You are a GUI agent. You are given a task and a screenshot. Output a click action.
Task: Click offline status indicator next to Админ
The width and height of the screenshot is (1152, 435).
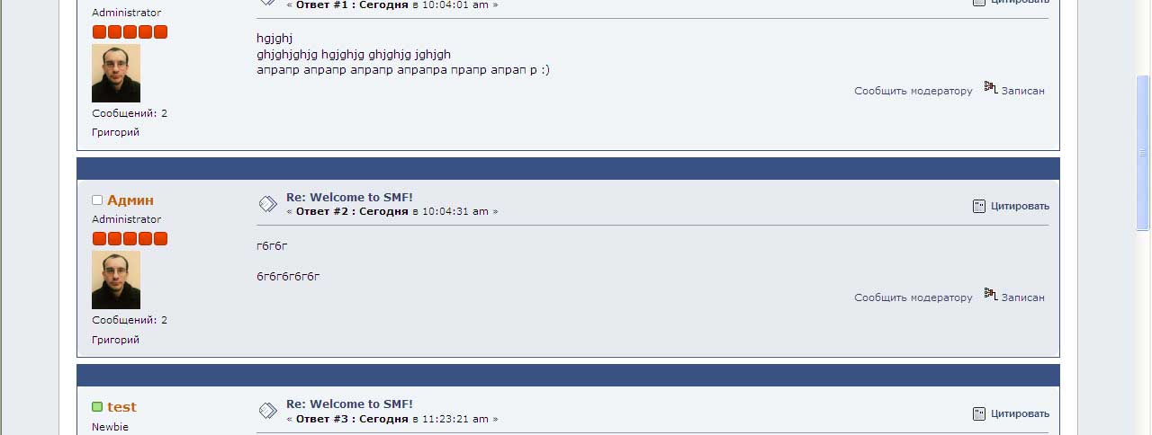[x=97, y=200]
